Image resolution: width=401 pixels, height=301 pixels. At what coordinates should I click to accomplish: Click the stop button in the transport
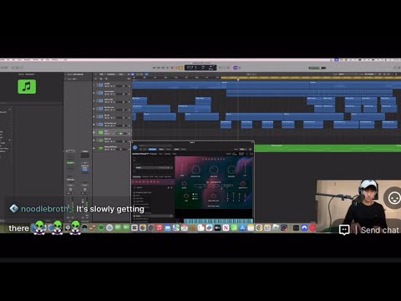pyautogui.click(x=163, y=68)
